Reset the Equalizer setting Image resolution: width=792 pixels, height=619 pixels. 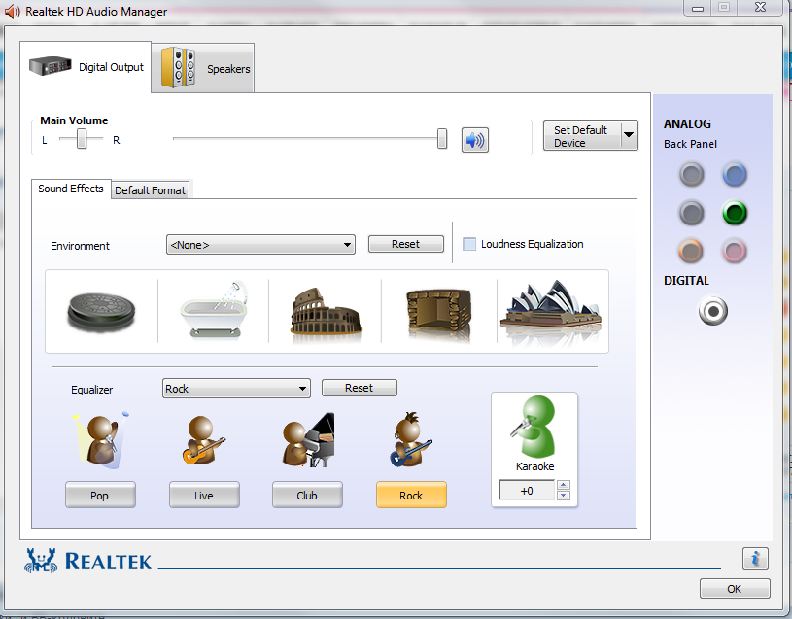click(360, 388)
